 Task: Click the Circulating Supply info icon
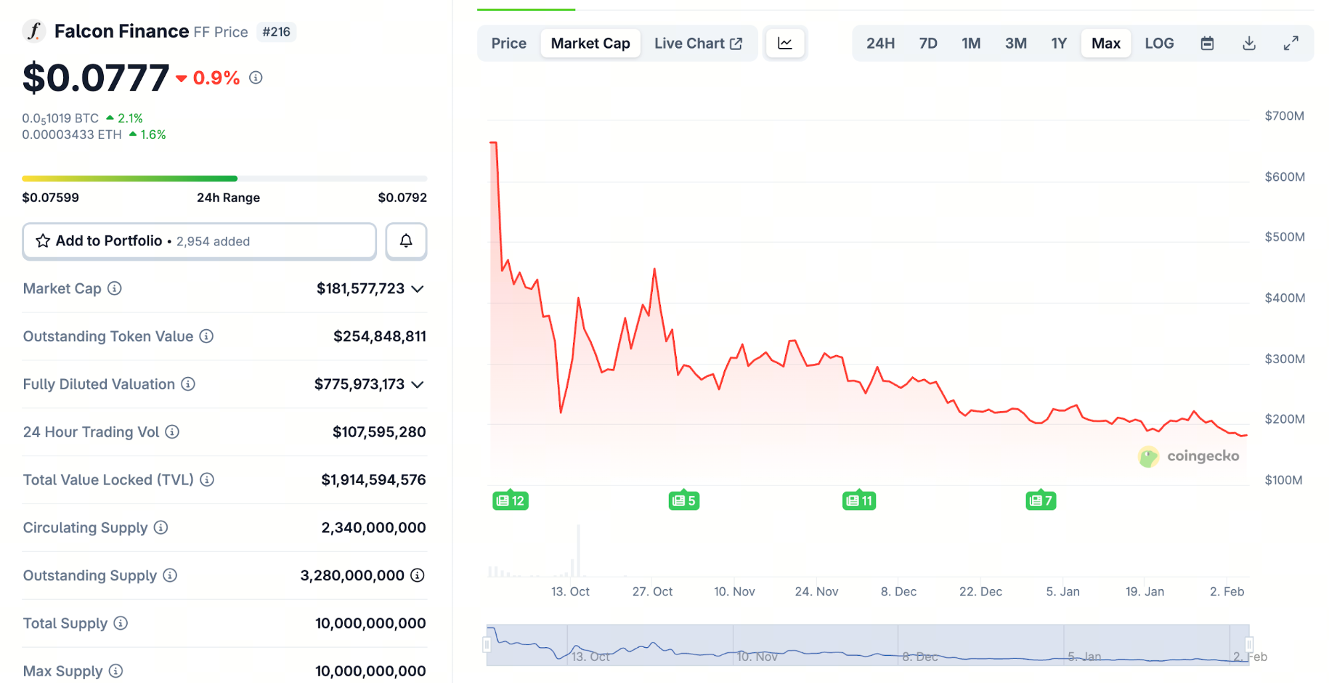161,527
